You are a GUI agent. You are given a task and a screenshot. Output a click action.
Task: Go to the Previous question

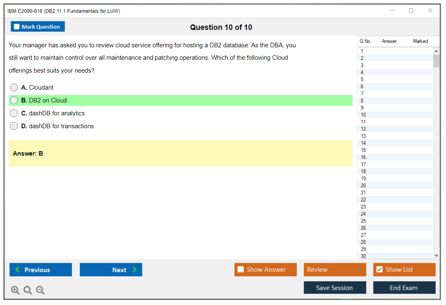click(41, 270)
